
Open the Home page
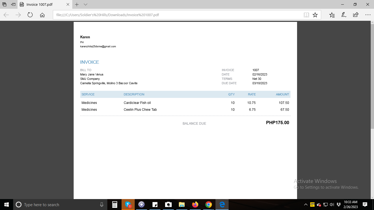(x=42, y=15)
